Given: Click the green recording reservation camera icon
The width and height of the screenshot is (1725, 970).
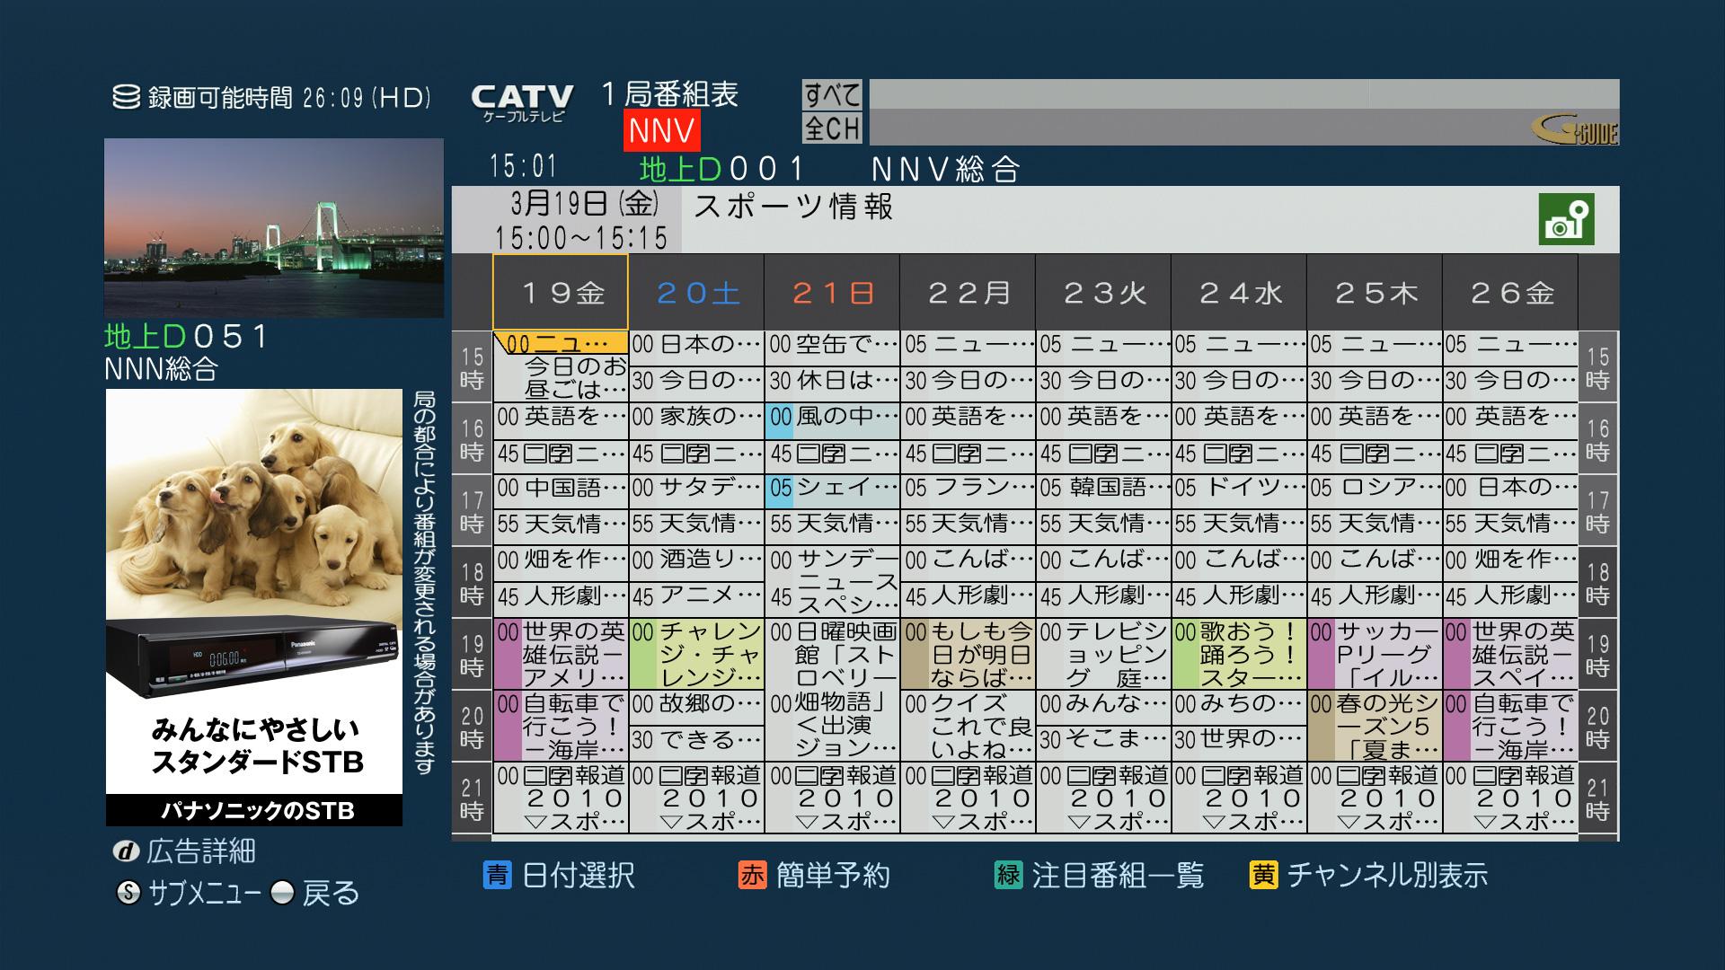Looking at the screenshot, I should point(1566,219).
